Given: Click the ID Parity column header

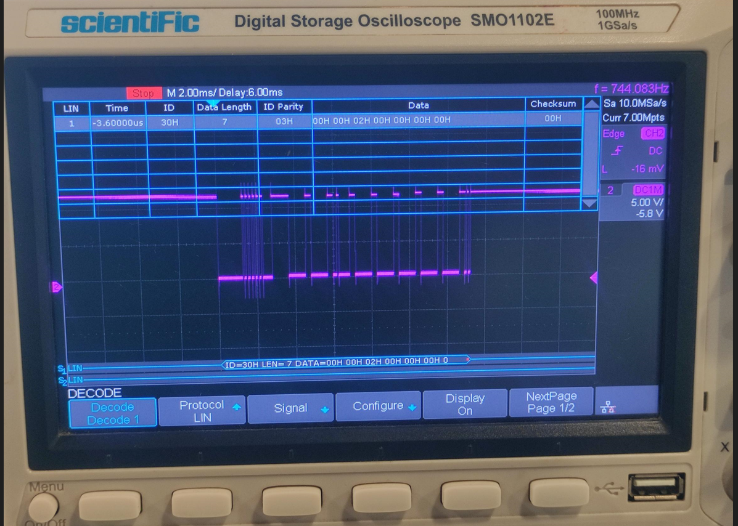Looking at the screenshot, I should point(283,106).
